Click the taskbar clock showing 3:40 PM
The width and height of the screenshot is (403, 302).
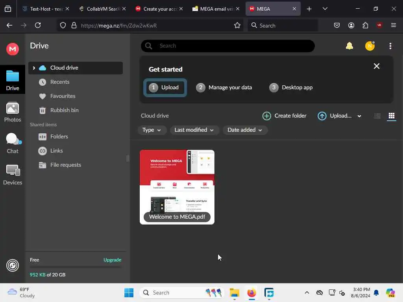coord(360,293)
